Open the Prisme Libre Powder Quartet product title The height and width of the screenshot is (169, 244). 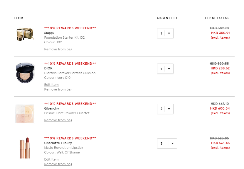pyautogui.click(x=67, y=113)
